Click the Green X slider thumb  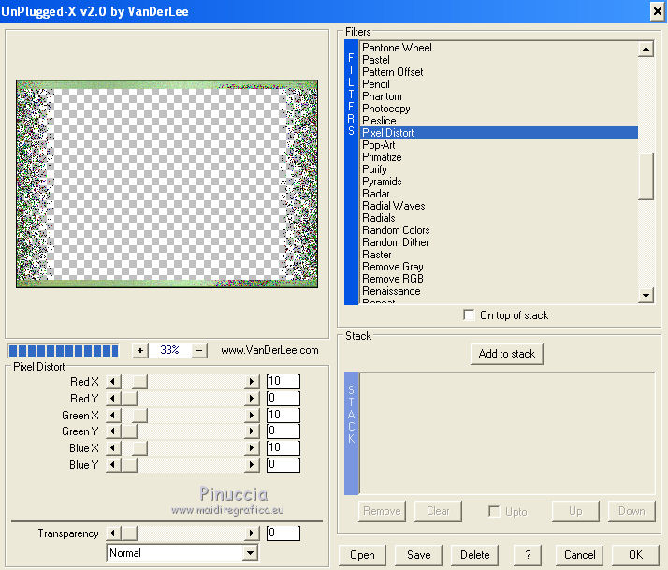pos(139,415)
